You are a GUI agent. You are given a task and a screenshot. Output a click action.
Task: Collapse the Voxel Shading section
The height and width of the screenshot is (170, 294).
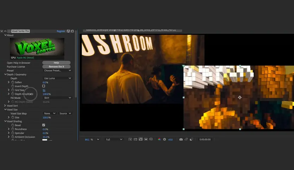(x=5, y=121)
